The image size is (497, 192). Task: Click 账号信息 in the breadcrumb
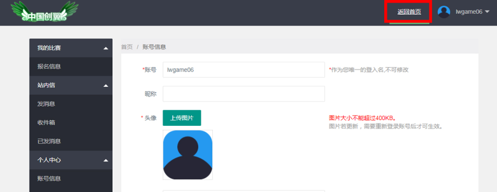click(154, 47)
